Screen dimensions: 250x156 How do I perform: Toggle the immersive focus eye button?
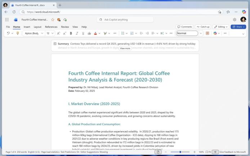(215, 152)
